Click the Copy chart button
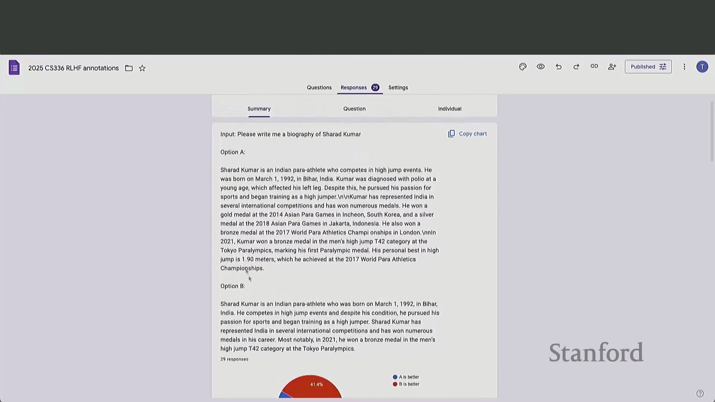715x402 pixels. [467, 134]
